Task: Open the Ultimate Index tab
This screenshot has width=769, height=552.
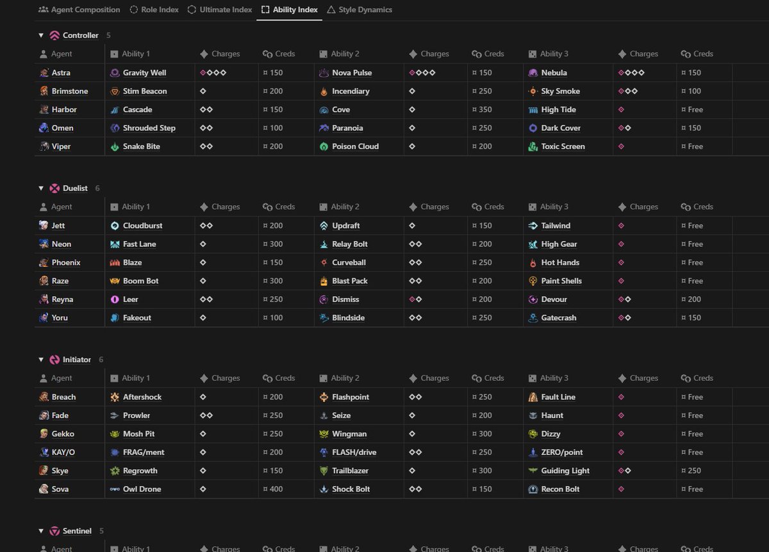Action: coord(219,10)
